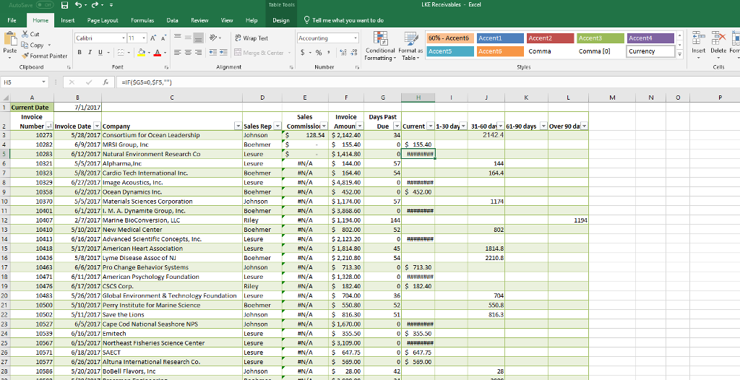Increase font size with the large A icon
This screenshot has height=380, width=740.
[x=153, y=38]
